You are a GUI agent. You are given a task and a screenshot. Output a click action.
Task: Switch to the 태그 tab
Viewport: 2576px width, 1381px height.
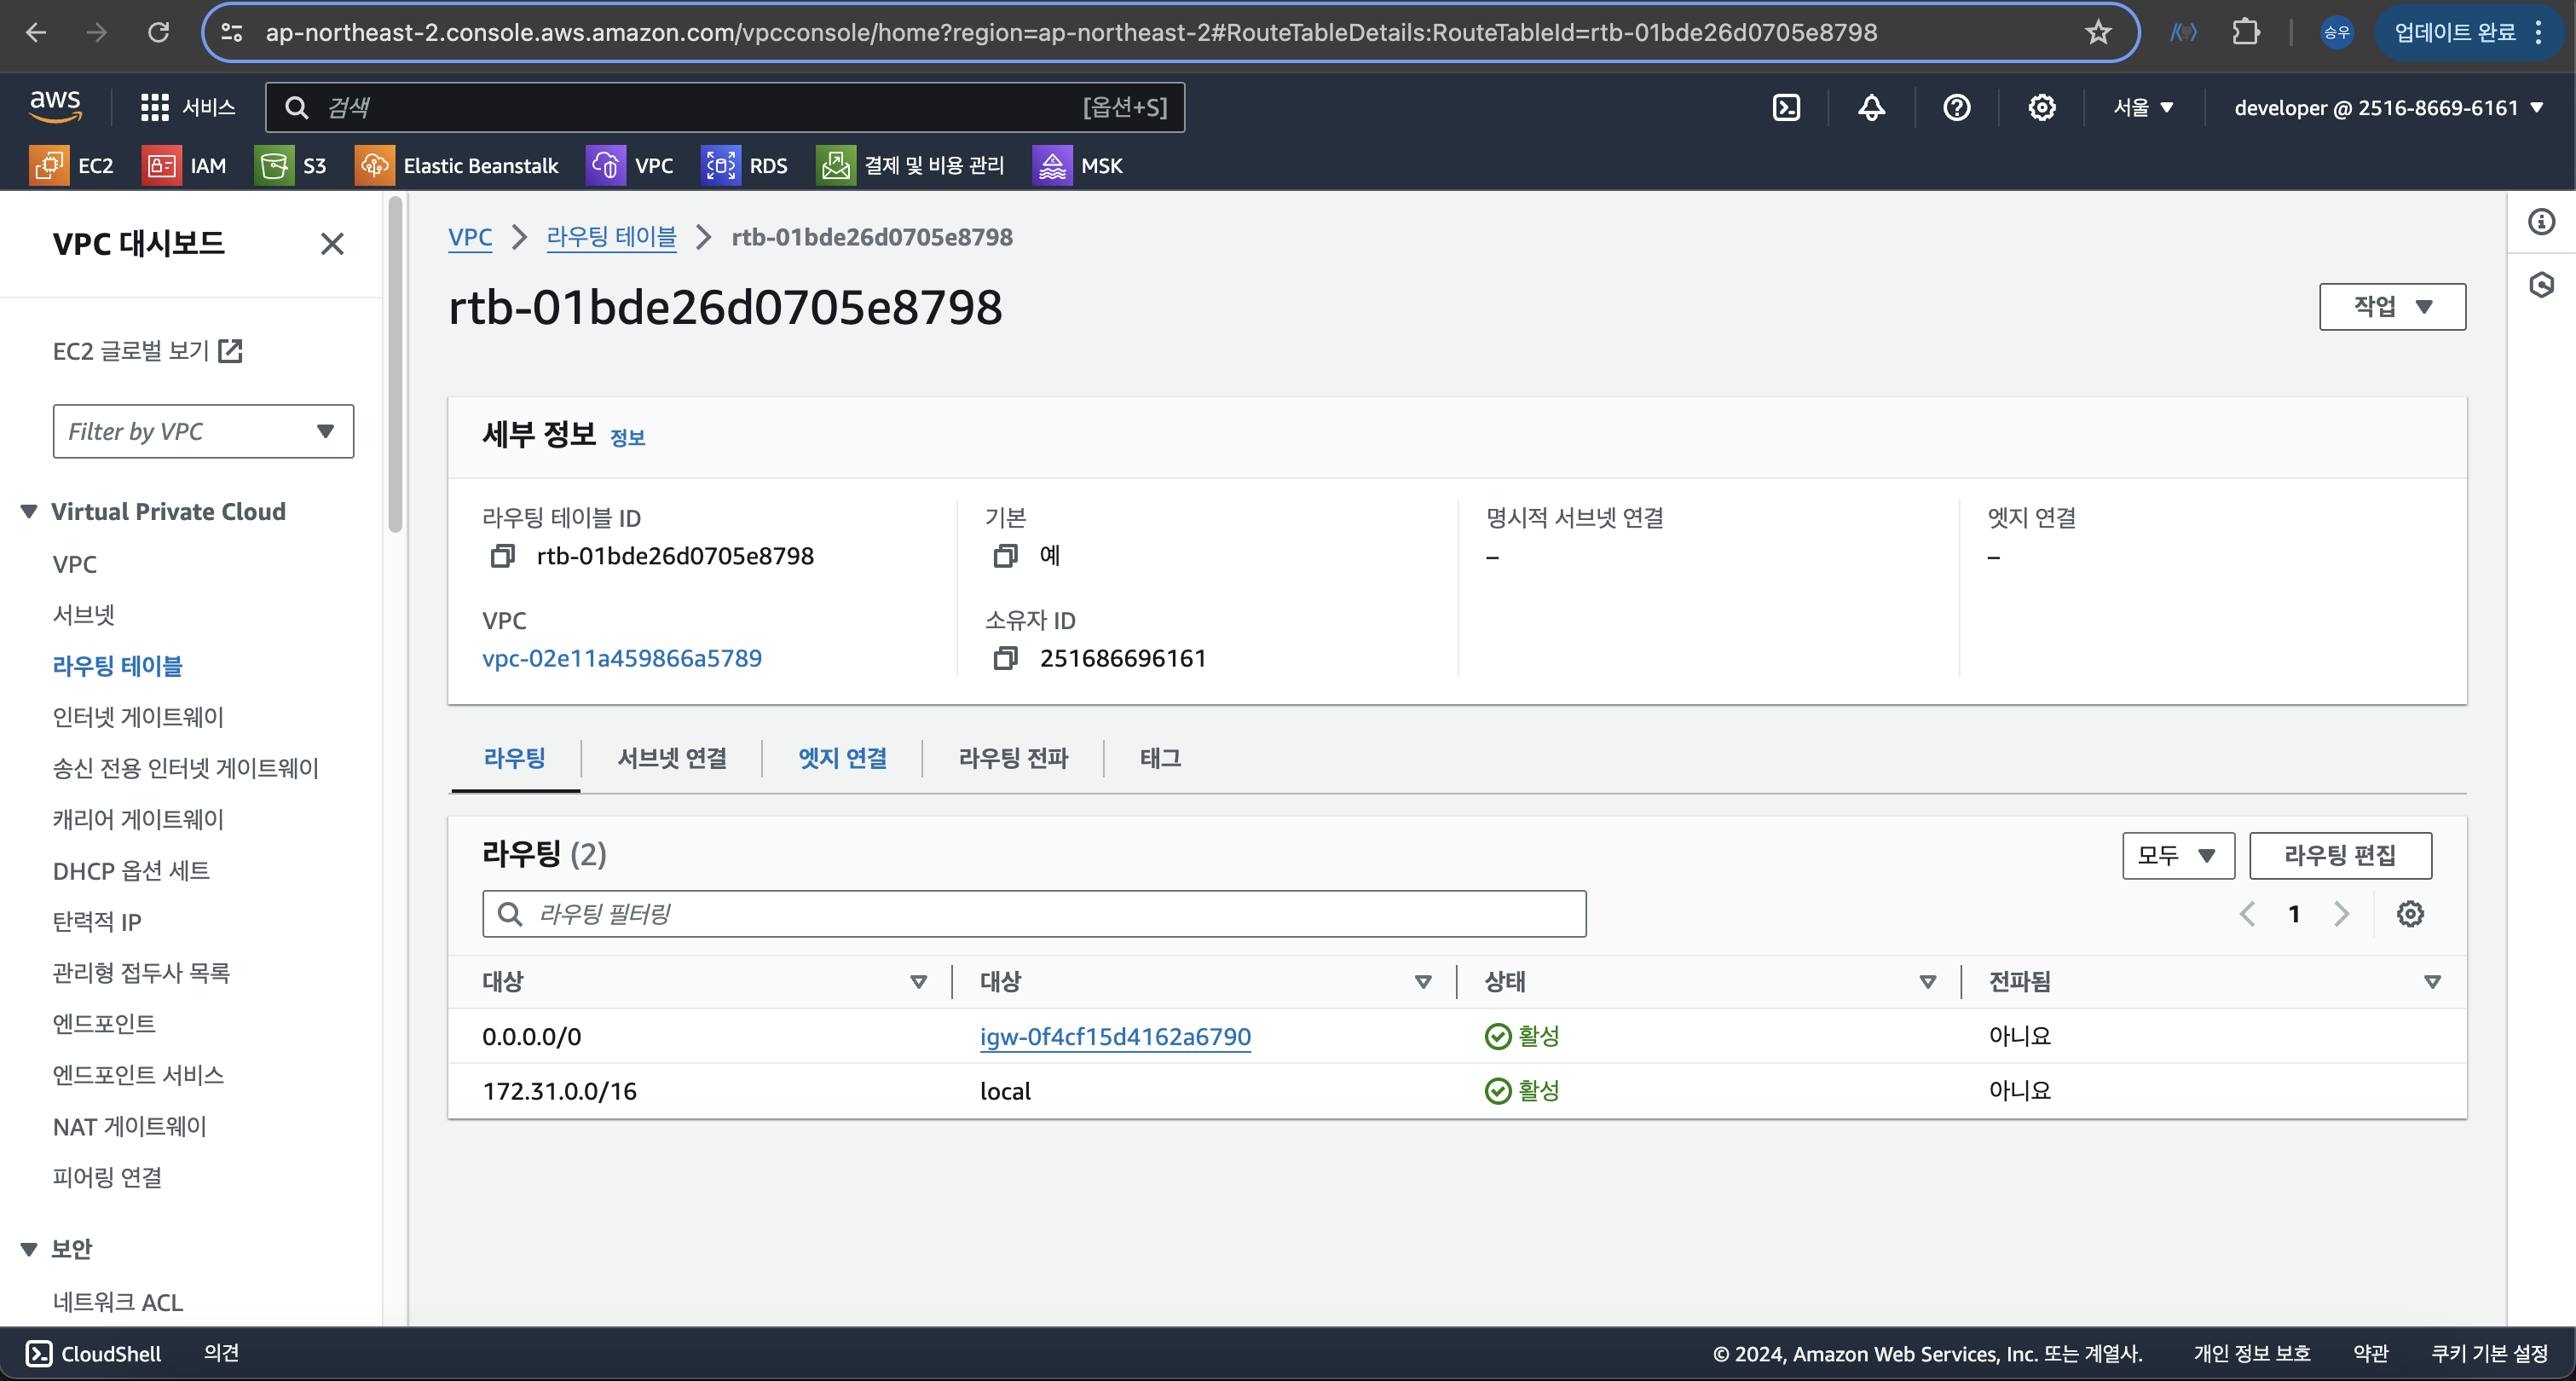tap(1160, 758)
